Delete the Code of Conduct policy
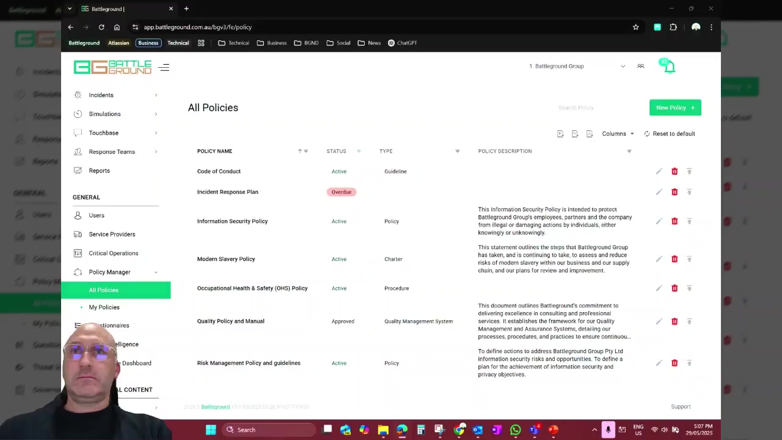The width and height of the screenshot is (782, 440). [x=674, y=172]
